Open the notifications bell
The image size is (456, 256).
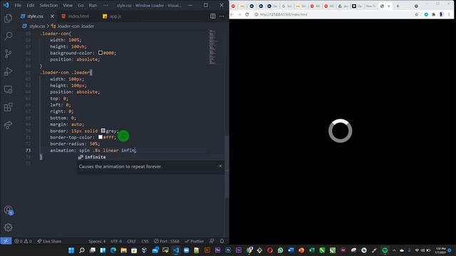coord(222,241)
